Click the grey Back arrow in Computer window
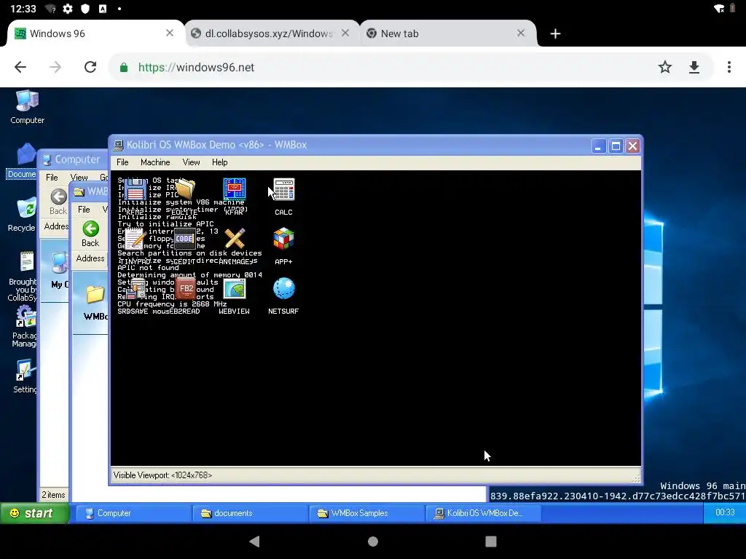 58,202
